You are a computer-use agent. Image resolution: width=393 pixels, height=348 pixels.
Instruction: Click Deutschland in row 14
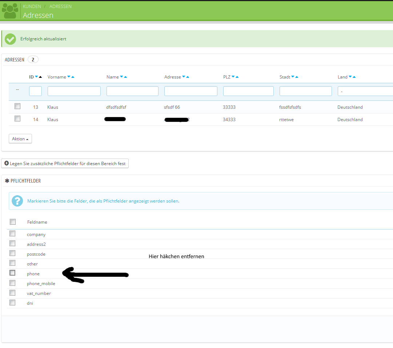(x=350, y=119)
